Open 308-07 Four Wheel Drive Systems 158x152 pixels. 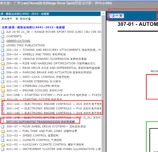(46, 127)
